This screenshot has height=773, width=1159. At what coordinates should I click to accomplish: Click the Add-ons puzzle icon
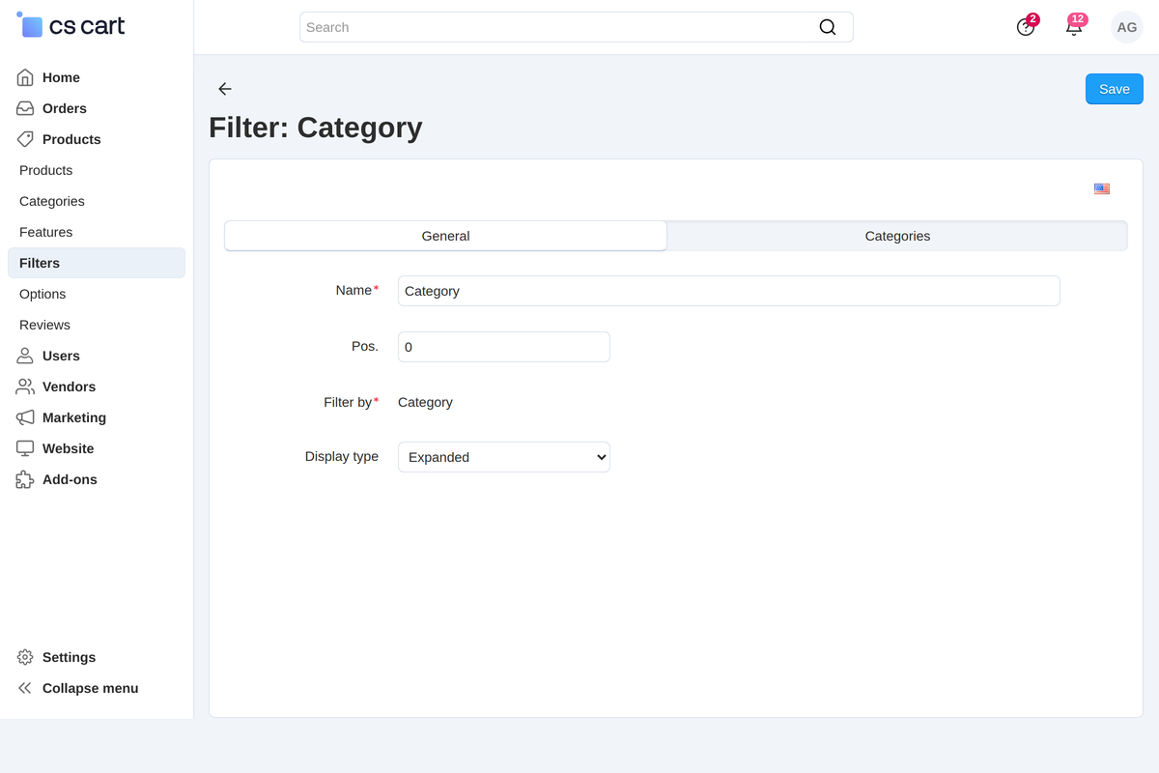(x=25, y=479)
